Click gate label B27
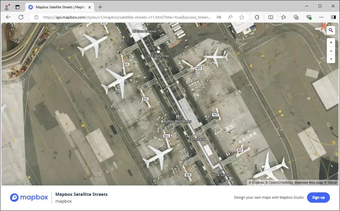 point(215,115)
